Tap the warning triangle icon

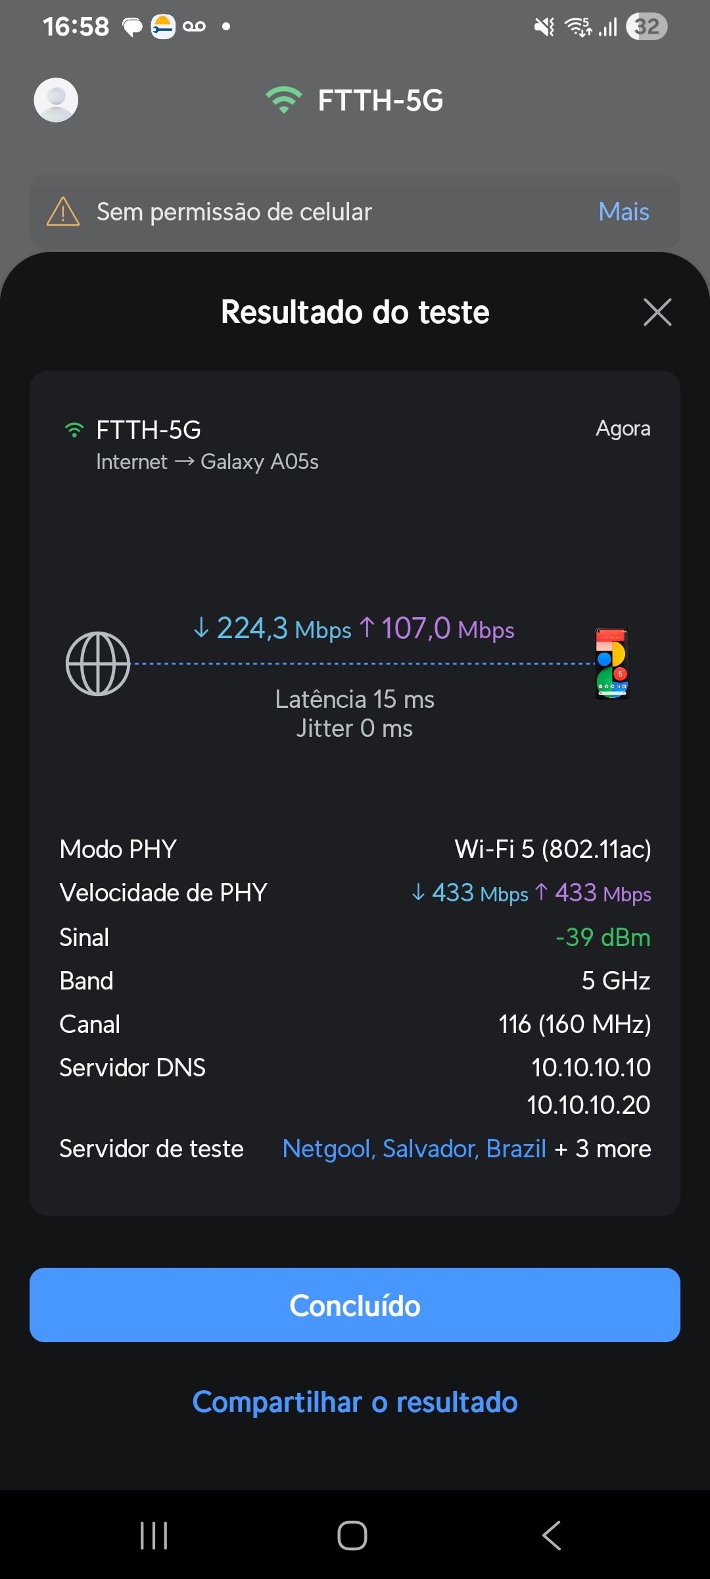[x=63, y=212]
